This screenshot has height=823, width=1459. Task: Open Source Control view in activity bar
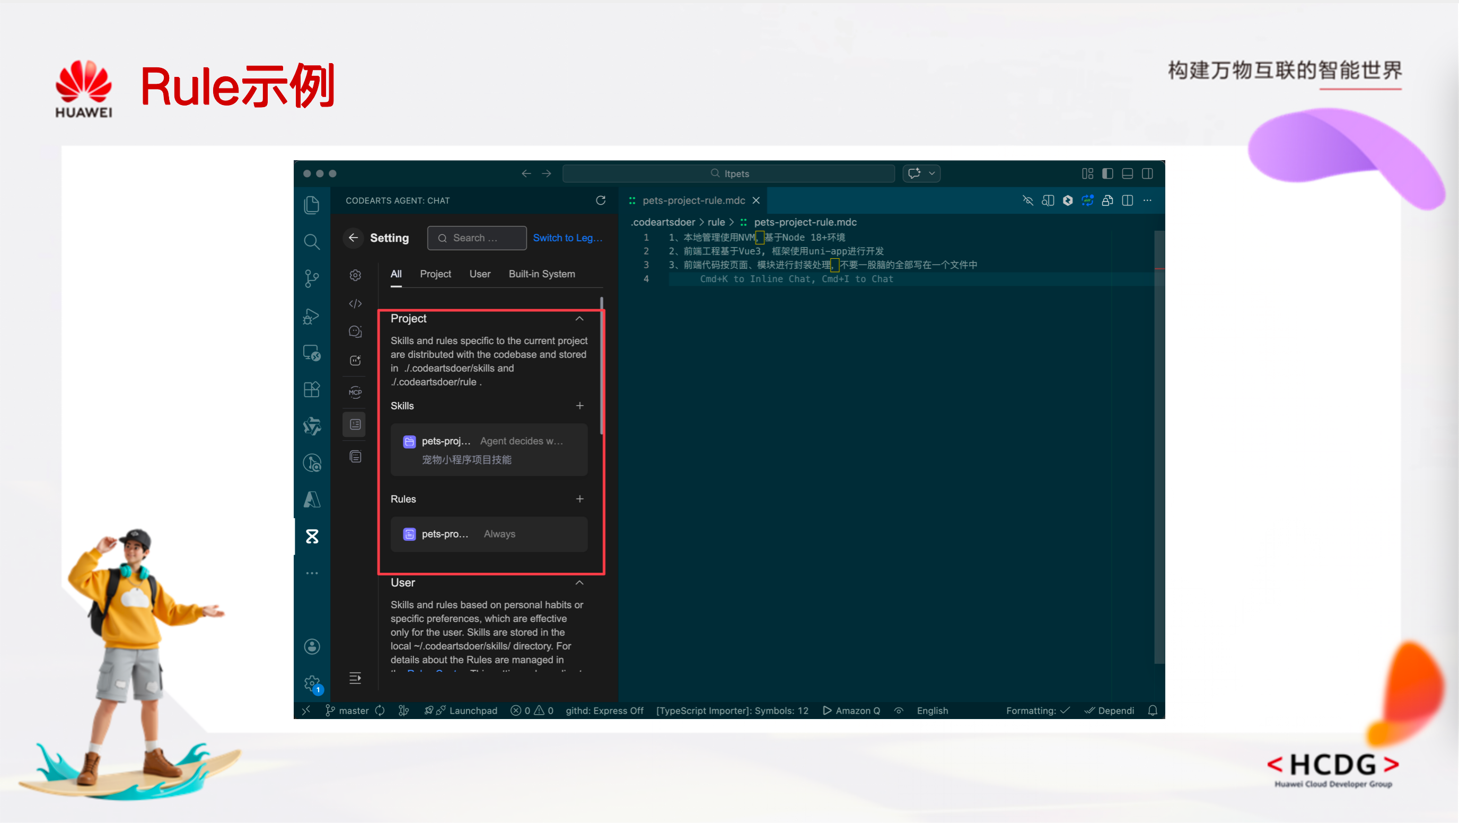pos(312,278)
